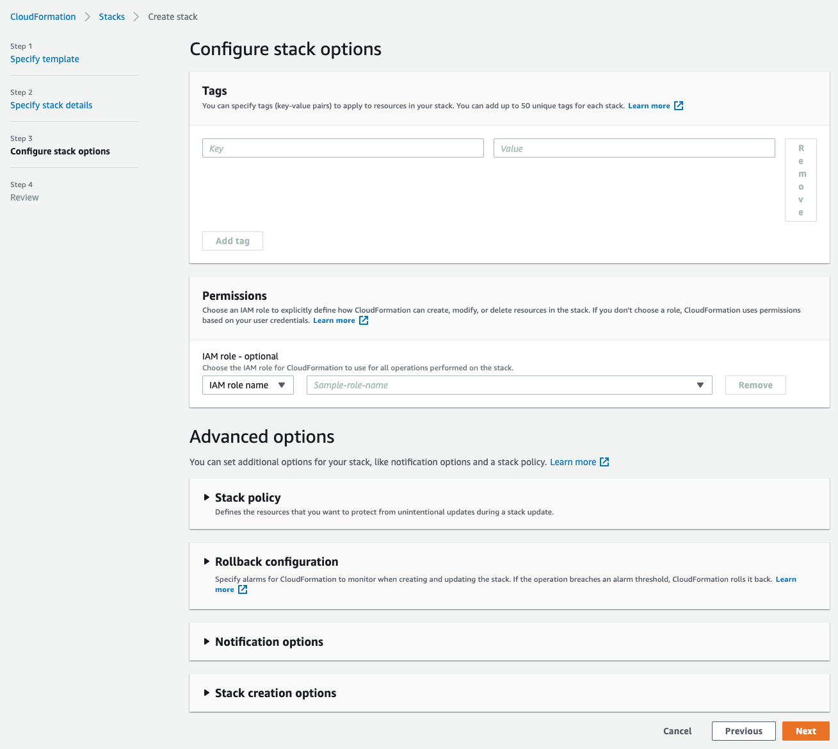Open Learn more link in Permissions section
This screenshot has width=838, height=749.
[334, 320]
